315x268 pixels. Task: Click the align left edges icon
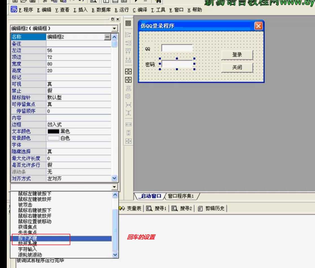click(x=128, y=35)
